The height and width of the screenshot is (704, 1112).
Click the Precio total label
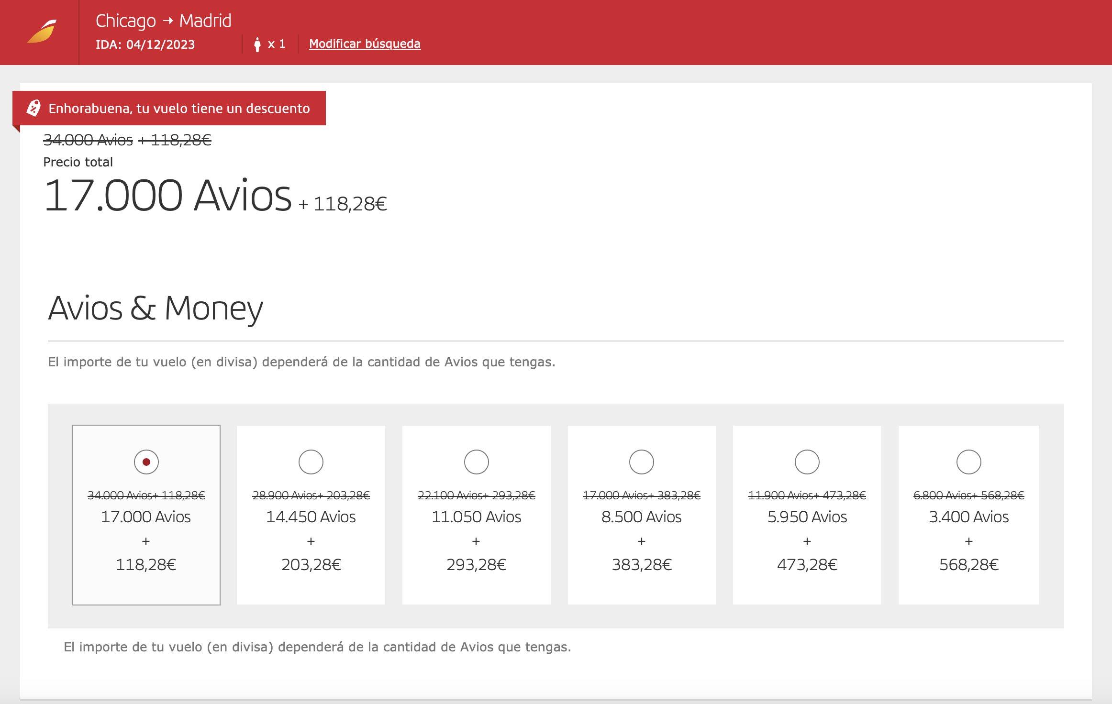78,162
